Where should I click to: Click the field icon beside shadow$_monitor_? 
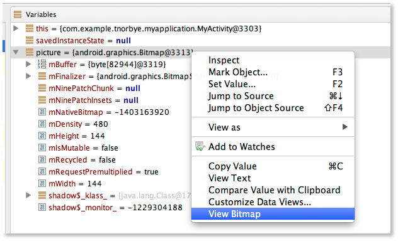click(x=42, y=207)
